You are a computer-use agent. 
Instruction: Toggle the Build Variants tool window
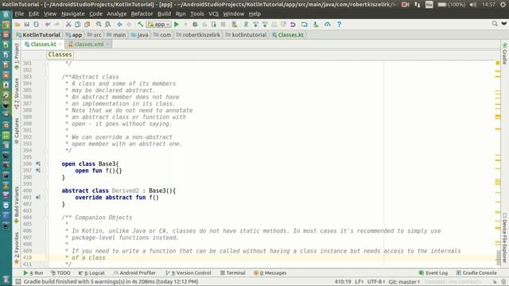pyautogui.click(x=17, y=204)
